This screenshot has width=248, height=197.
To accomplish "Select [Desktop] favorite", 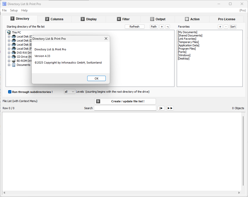I will (x=184, y=58).
